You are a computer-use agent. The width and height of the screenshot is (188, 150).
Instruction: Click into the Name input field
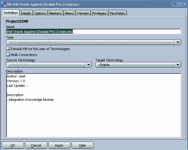(x=93, y=32)
